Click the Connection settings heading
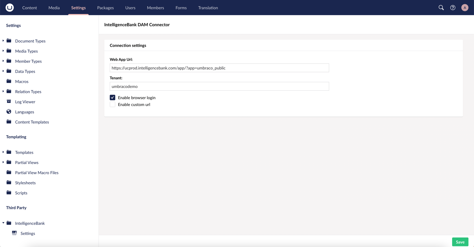474x247 pixels. [128, 45]
